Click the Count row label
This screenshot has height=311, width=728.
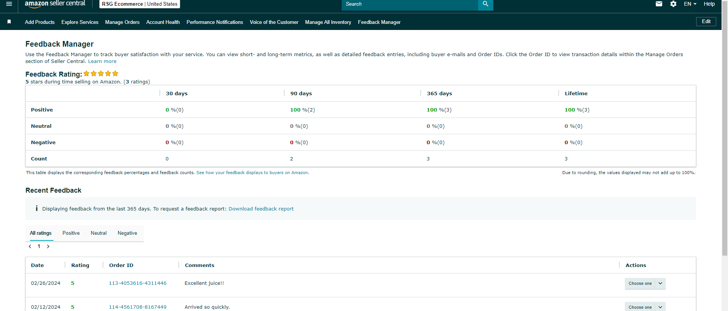pyautogui.click(x=39, y=159)
